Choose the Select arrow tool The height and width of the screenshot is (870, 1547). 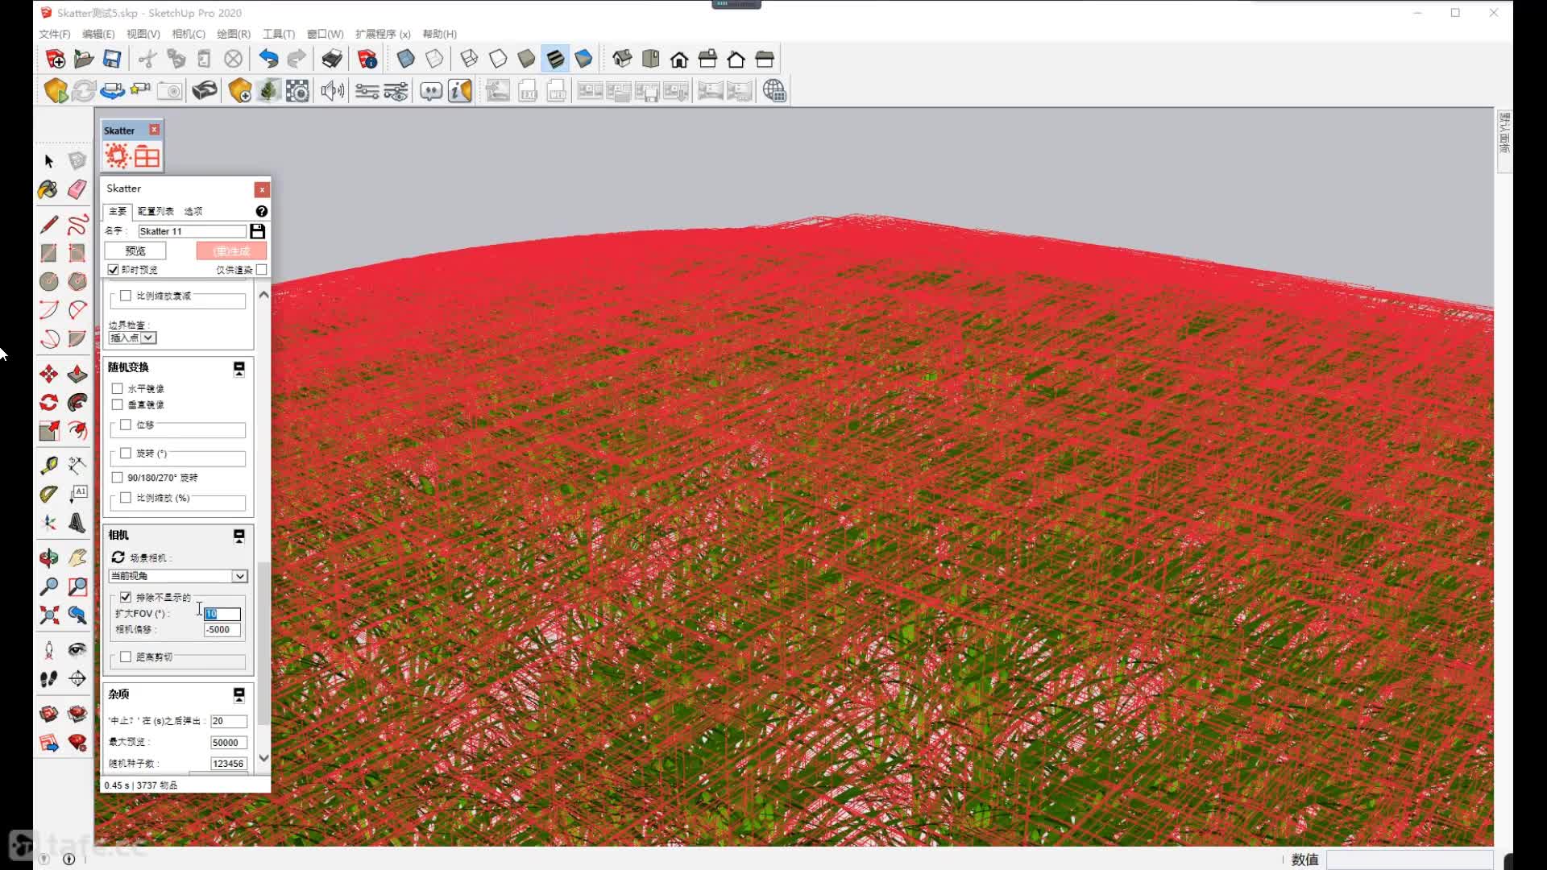click(48, 161)
